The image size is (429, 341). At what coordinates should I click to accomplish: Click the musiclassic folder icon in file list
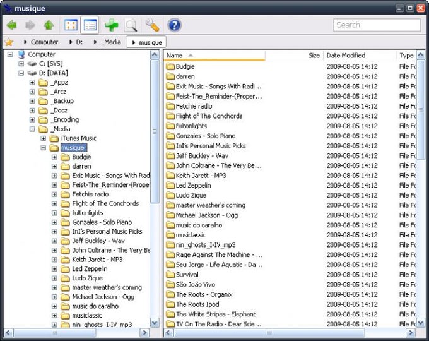170,235
